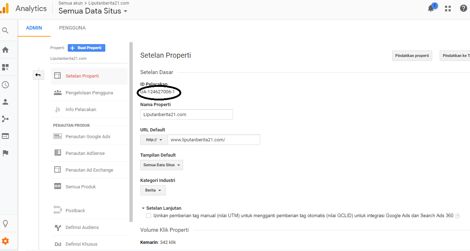Open the Google apps grid icon
The image size is (470, 251).
(x=448, y=8)
